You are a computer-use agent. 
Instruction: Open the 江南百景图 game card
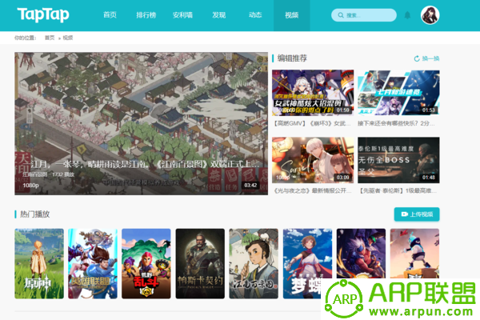tap(254, 264)
